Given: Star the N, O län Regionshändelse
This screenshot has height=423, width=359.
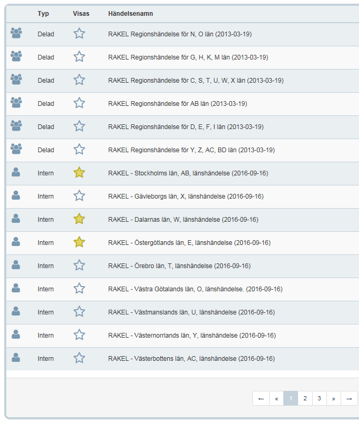Looking at the screenshot, I should (x=79, y=34).
